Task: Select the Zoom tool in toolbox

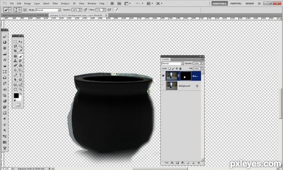Action: point(20,89)
